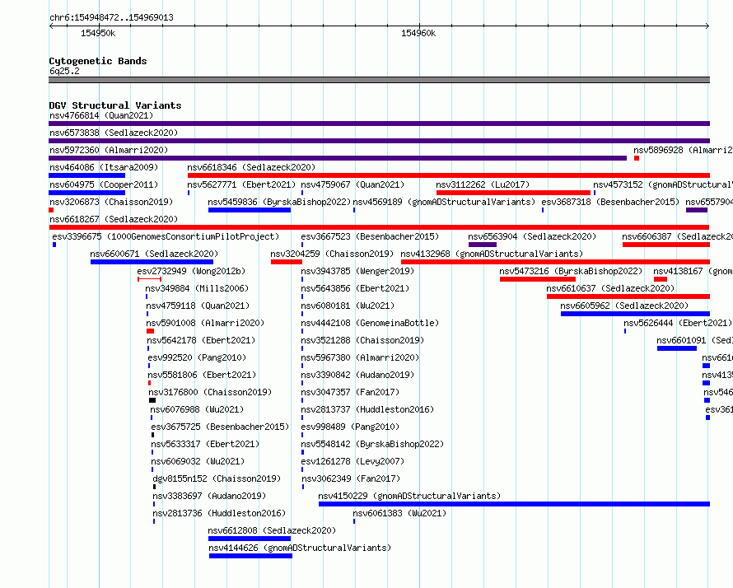The image size is (733, 588).
Task: Select nsv6076988 (Wu2021) label
Action: coord(197,409)
